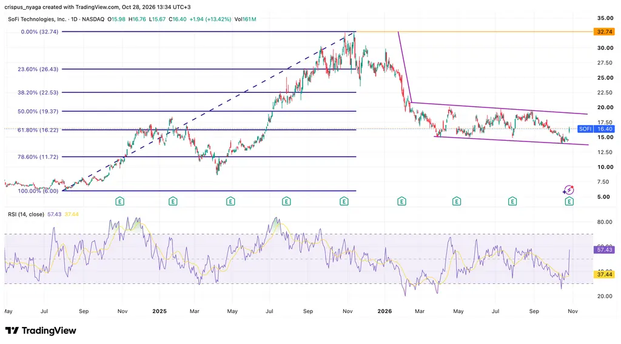Click the "0.00% (32.74)" Fibonacci label

click(39, 32)
